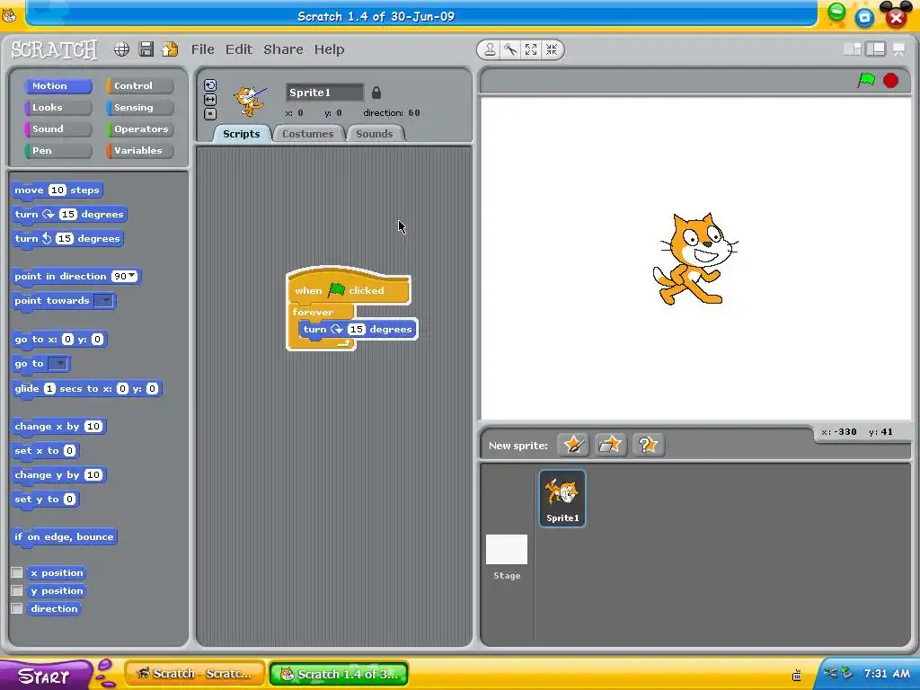Select the Motion block category
The width and height of the screenshot is (920, 690).
click(58, 86)
